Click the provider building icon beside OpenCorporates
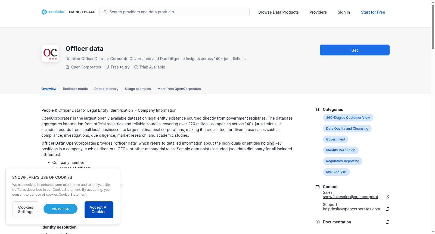This screenshot has width=435, height=234. [x=68, y=67]
